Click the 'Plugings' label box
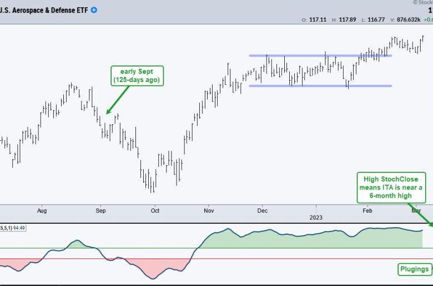This screenshot has width=433, height=286. tap(415, 269)
